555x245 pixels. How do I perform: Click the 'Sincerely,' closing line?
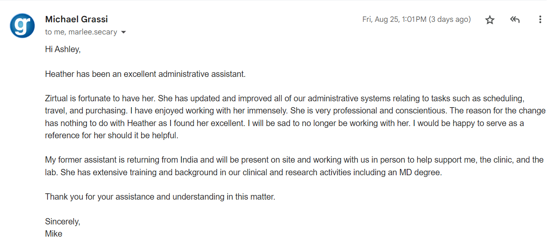[x=63, y=221]
